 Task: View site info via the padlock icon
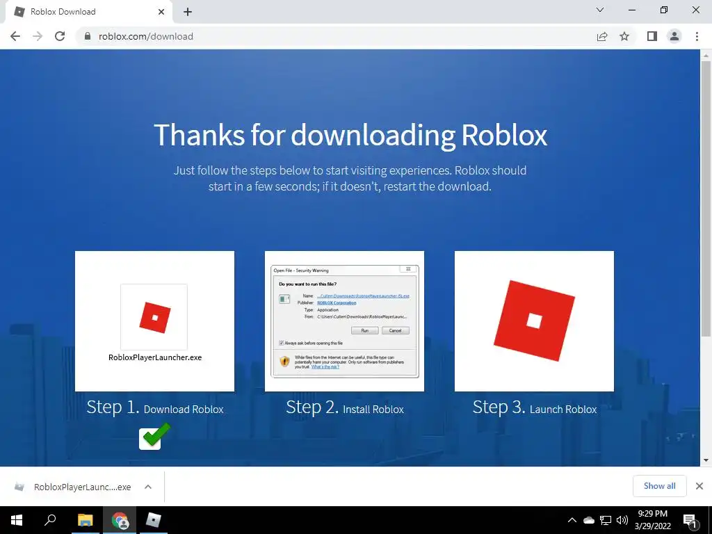coord(88,36)
